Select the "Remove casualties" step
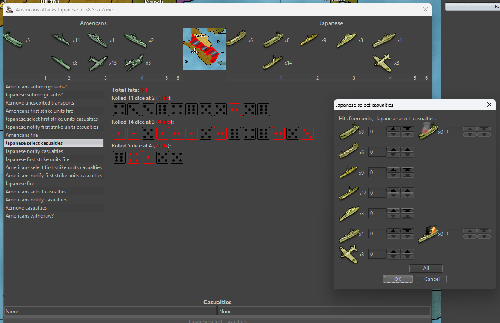This screenshot has width=500, height=323. (x=54, y=208)
